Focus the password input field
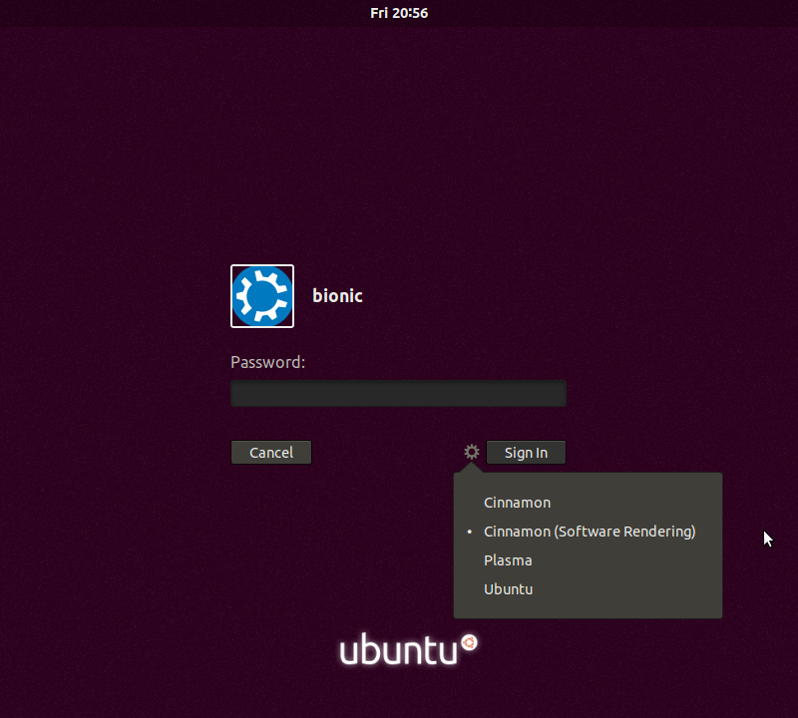798x718 pixels. tap(397, 392)
